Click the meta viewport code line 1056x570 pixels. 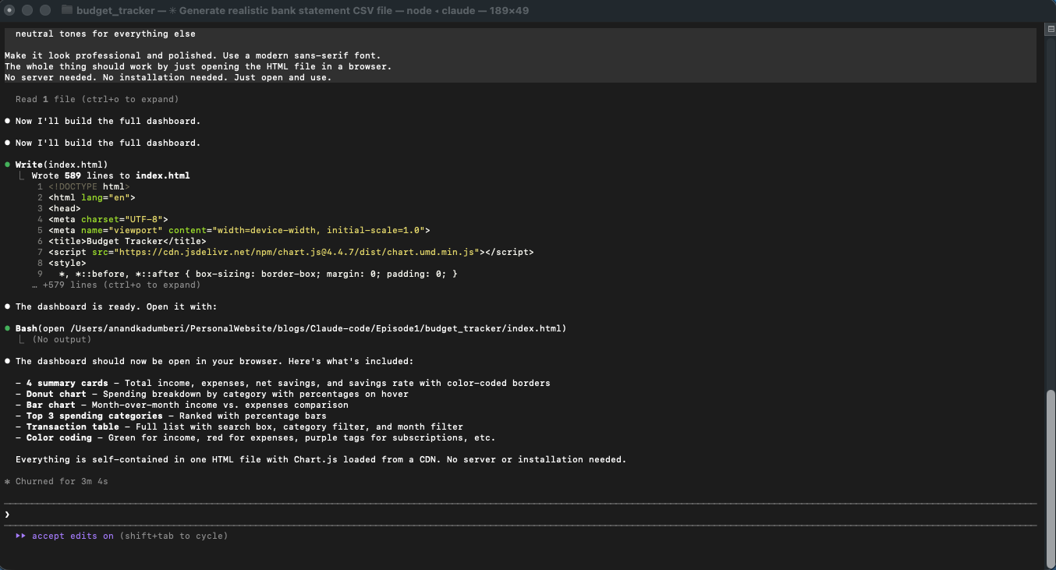click(x=239, y=230)
